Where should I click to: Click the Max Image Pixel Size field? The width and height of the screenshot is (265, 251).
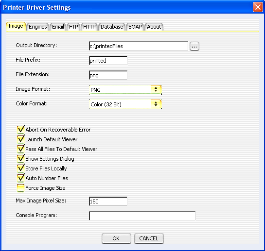pyautogui.click(x=108, y=201)
